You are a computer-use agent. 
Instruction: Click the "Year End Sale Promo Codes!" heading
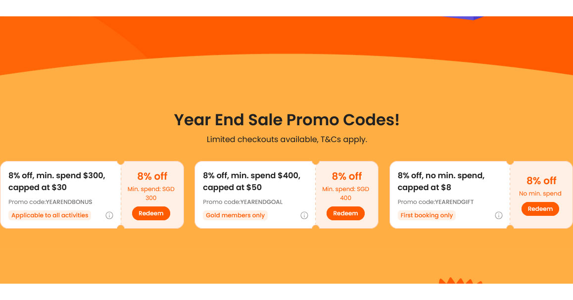tap(286, 119)
